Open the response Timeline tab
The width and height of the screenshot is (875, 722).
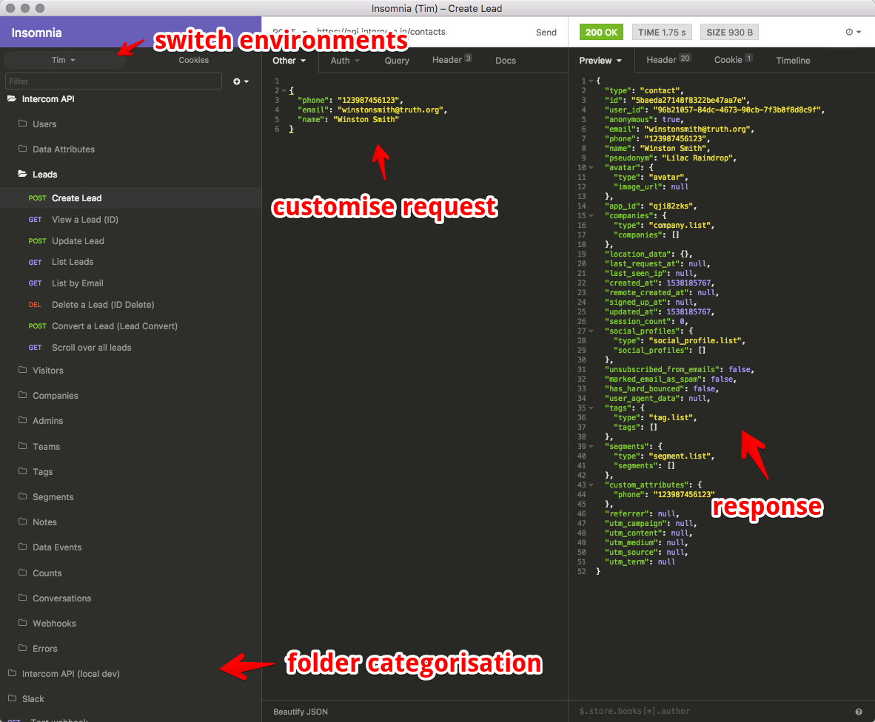tap(793, 61)
